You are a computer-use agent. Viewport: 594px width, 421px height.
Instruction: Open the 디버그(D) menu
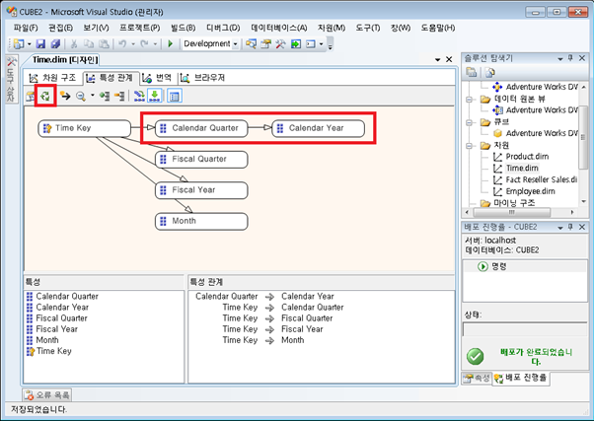tap(223, 28)
